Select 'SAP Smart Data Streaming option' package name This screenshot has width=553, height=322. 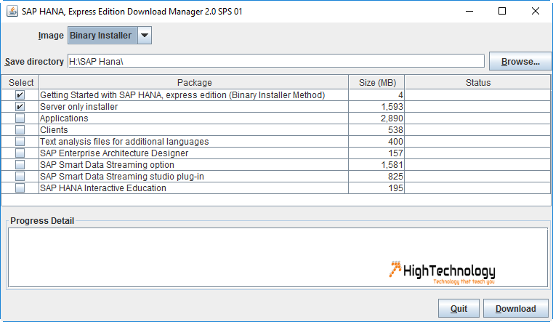point(108,165)
